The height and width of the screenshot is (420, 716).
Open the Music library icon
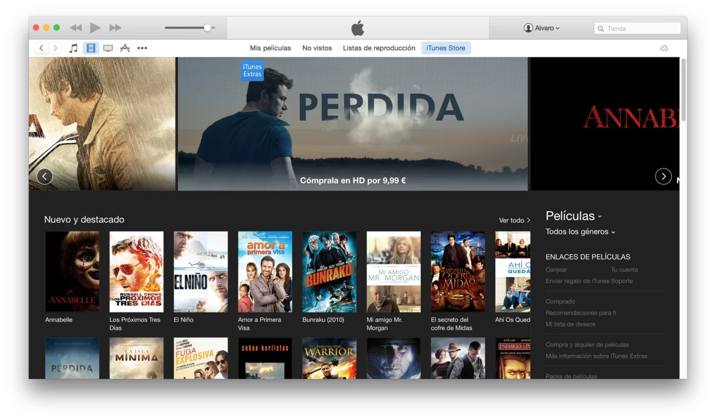74,48
